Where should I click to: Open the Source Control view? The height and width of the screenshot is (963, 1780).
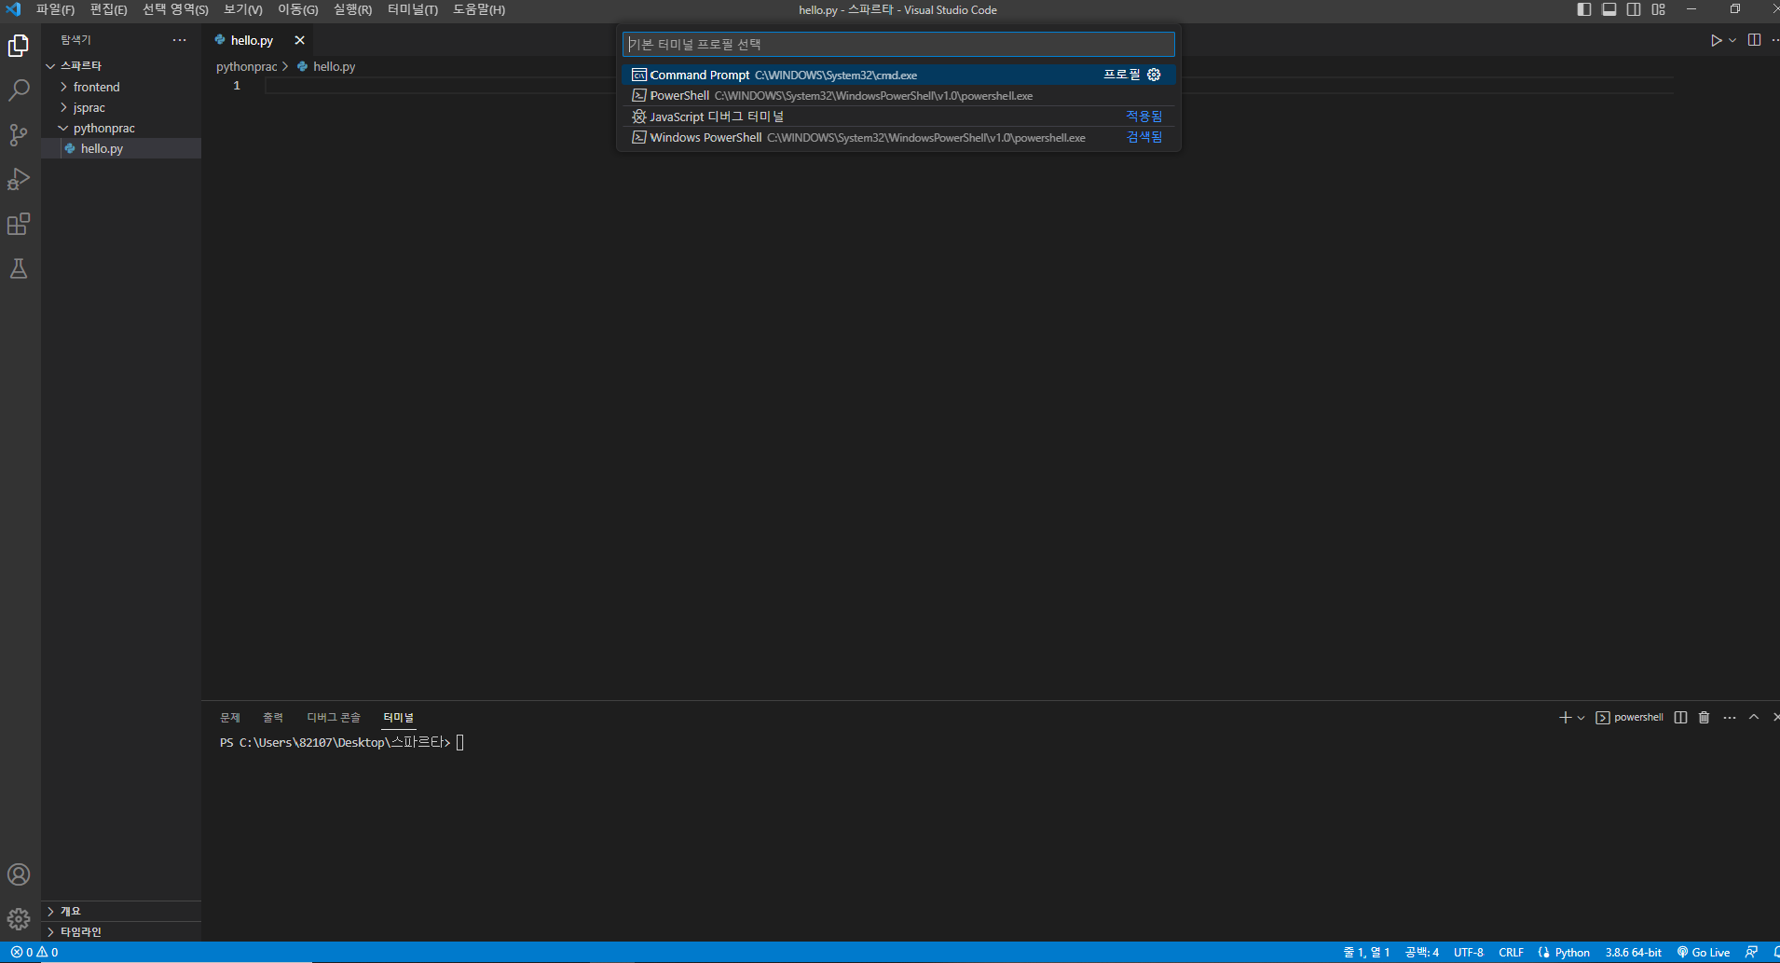tap(19, 135)
